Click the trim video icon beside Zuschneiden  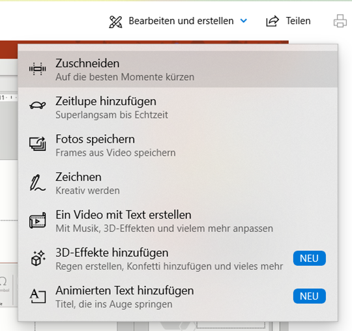pyautogui.click(x=38, y=69)
